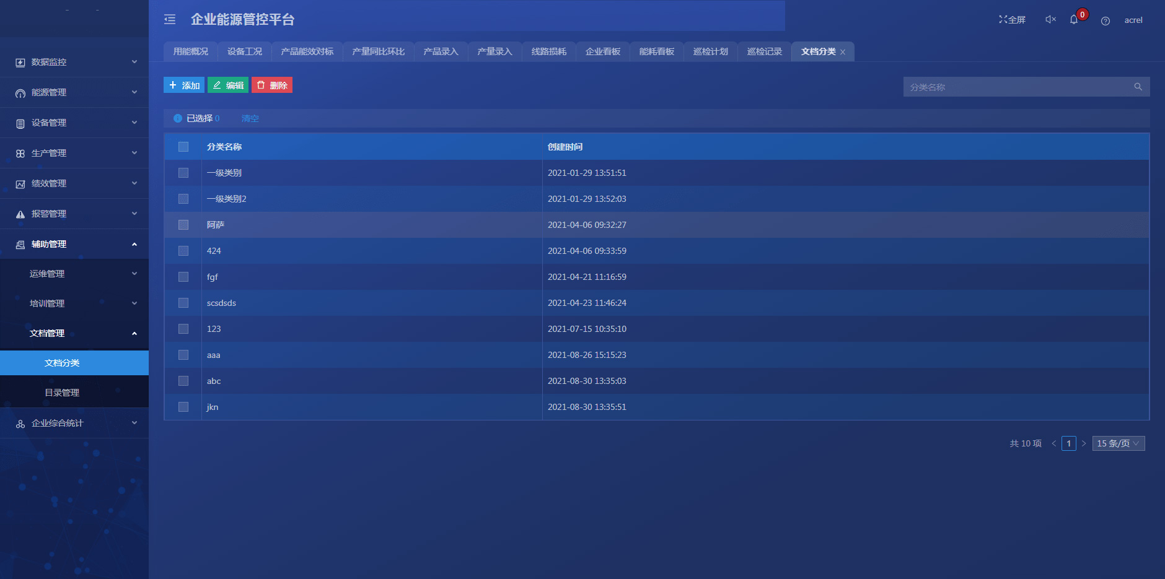
Task: Expand the 能源管理 sidebar menu
Action: tap(74, 92)
